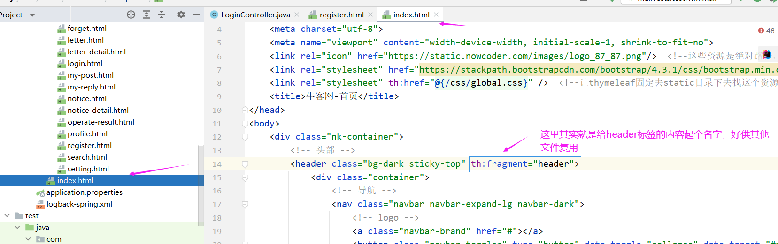Fold the nk-container div at line 12
Screen dimensions: 778x244
(245, 137)
